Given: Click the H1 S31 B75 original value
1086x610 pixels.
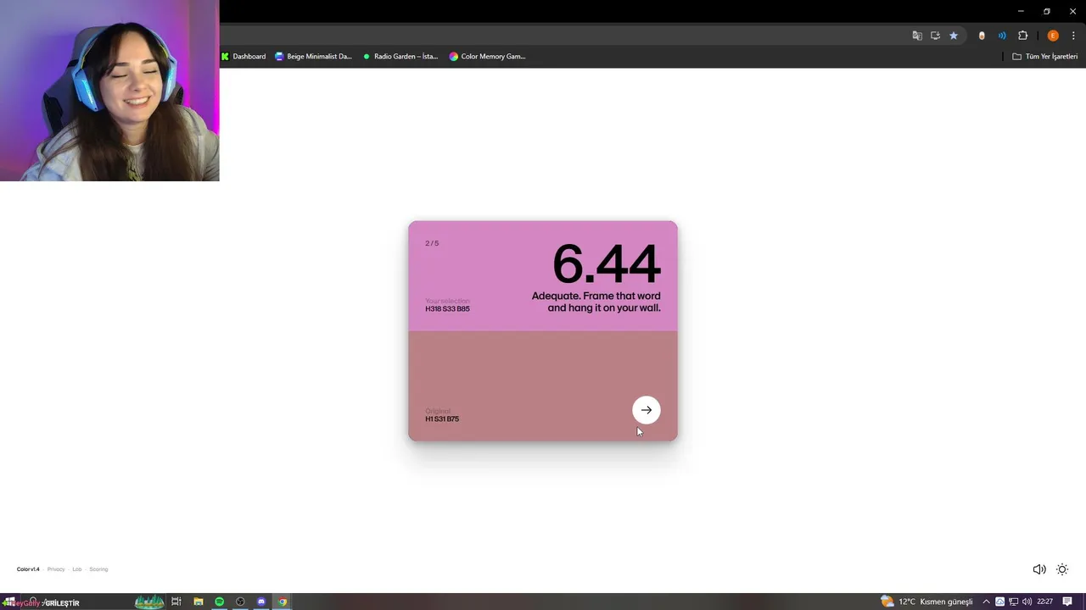Looking at the screenshot, I should [442, 419].
